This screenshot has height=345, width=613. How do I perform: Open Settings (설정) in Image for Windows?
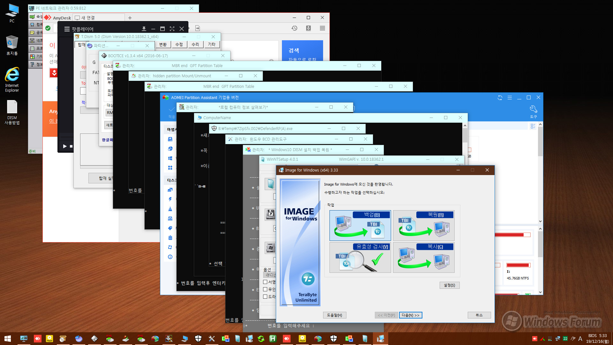click(x=450, y=285)
